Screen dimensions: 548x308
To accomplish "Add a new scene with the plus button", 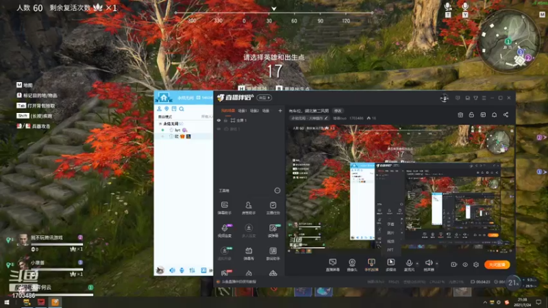I will [280, 111].
